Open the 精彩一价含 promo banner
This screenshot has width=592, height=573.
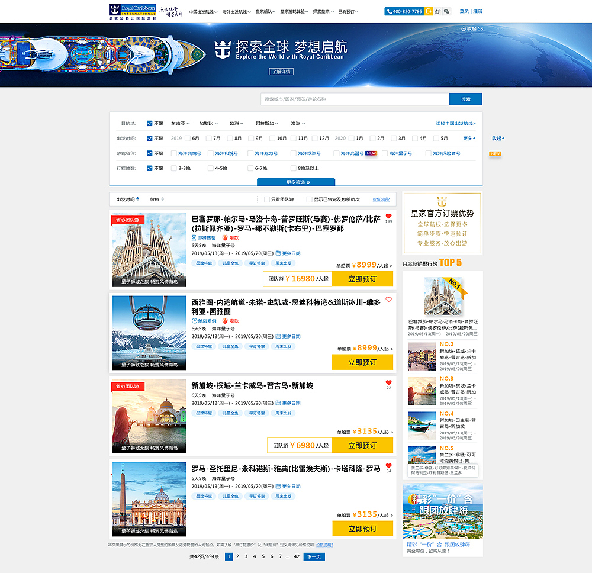coord(442,511)
